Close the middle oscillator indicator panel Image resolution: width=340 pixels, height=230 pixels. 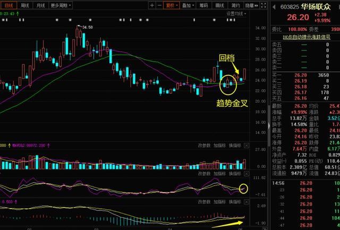[x=246, y=174]
